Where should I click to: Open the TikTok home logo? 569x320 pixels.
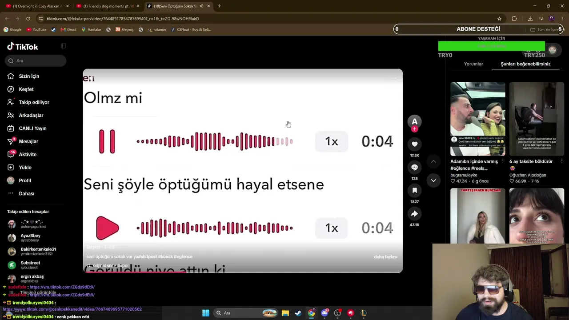coord(23,47)
